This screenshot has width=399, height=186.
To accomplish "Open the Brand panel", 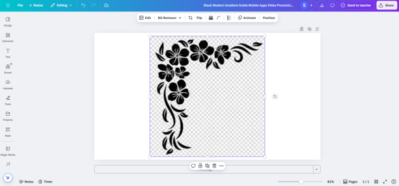I will 8,69.
